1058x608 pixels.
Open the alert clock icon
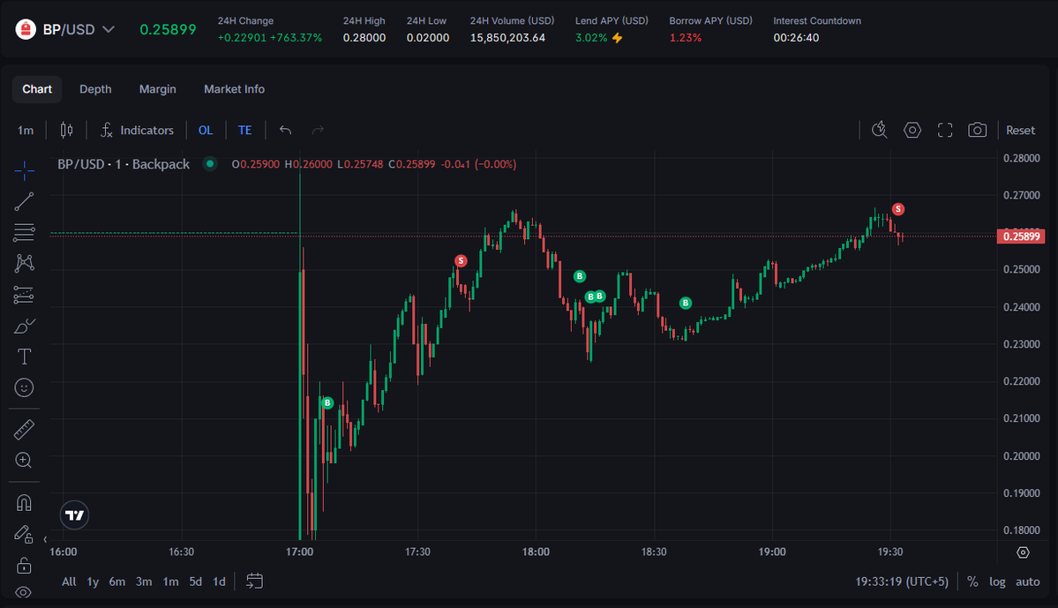pos(879,131)
